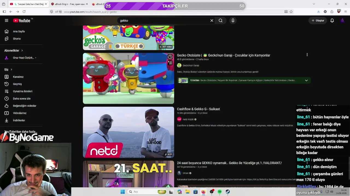
Task: Submit search with the magnifier button
Action: click(x=220, y=20)
